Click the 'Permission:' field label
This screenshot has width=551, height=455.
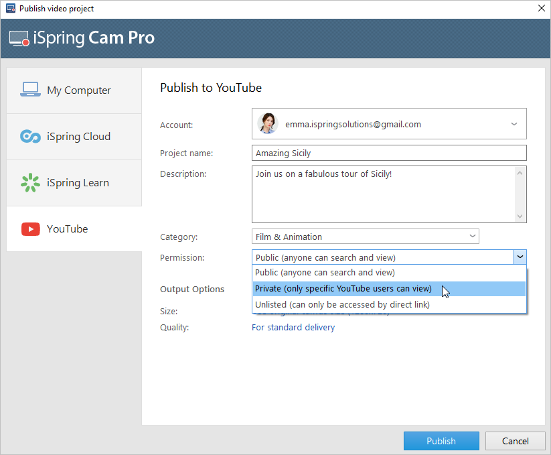182,258
